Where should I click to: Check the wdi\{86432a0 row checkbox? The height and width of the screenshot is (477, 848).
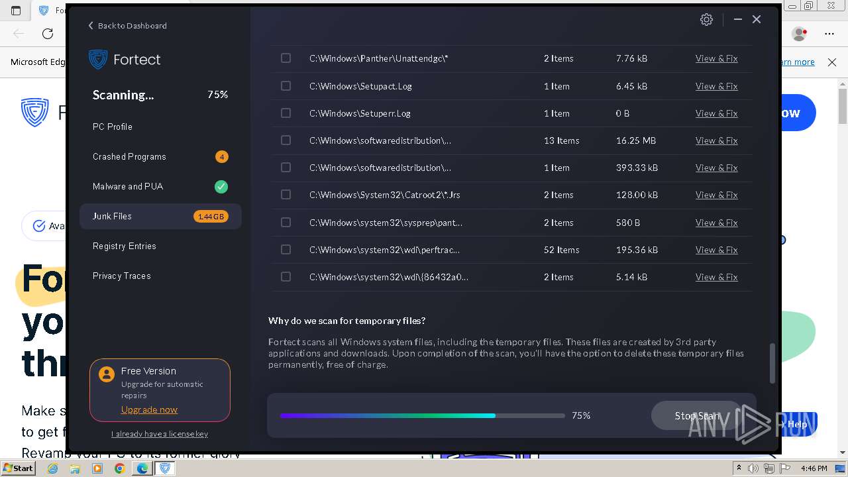(x=286, y=277)
